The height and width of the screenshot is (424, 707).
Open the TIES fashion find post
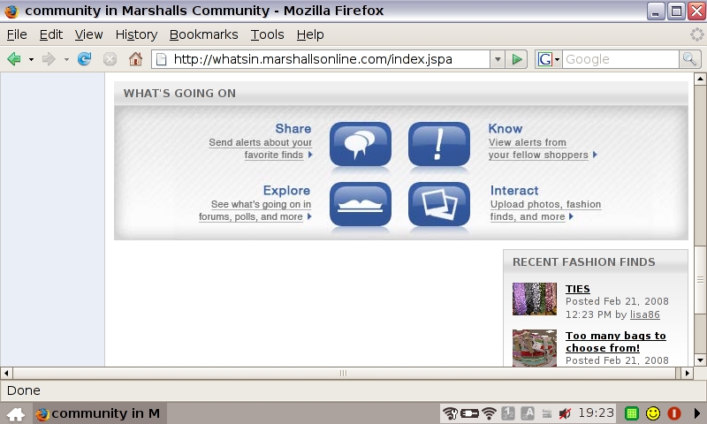tap(578, 289)
